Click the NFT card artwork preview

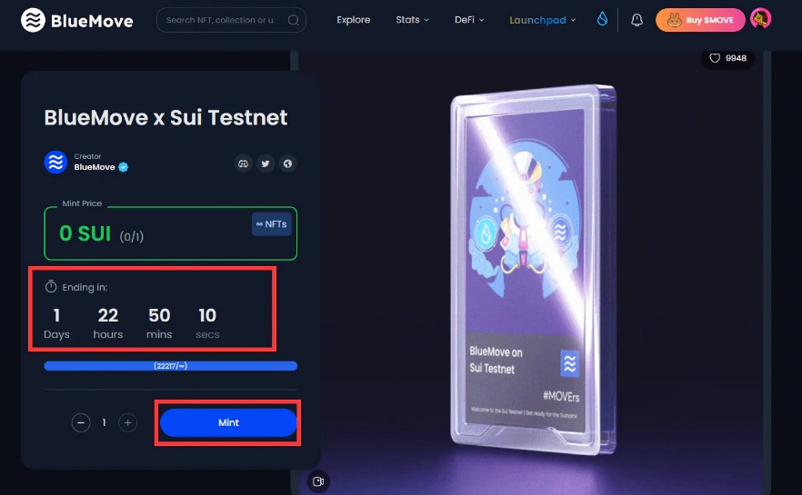pos(533,270)
